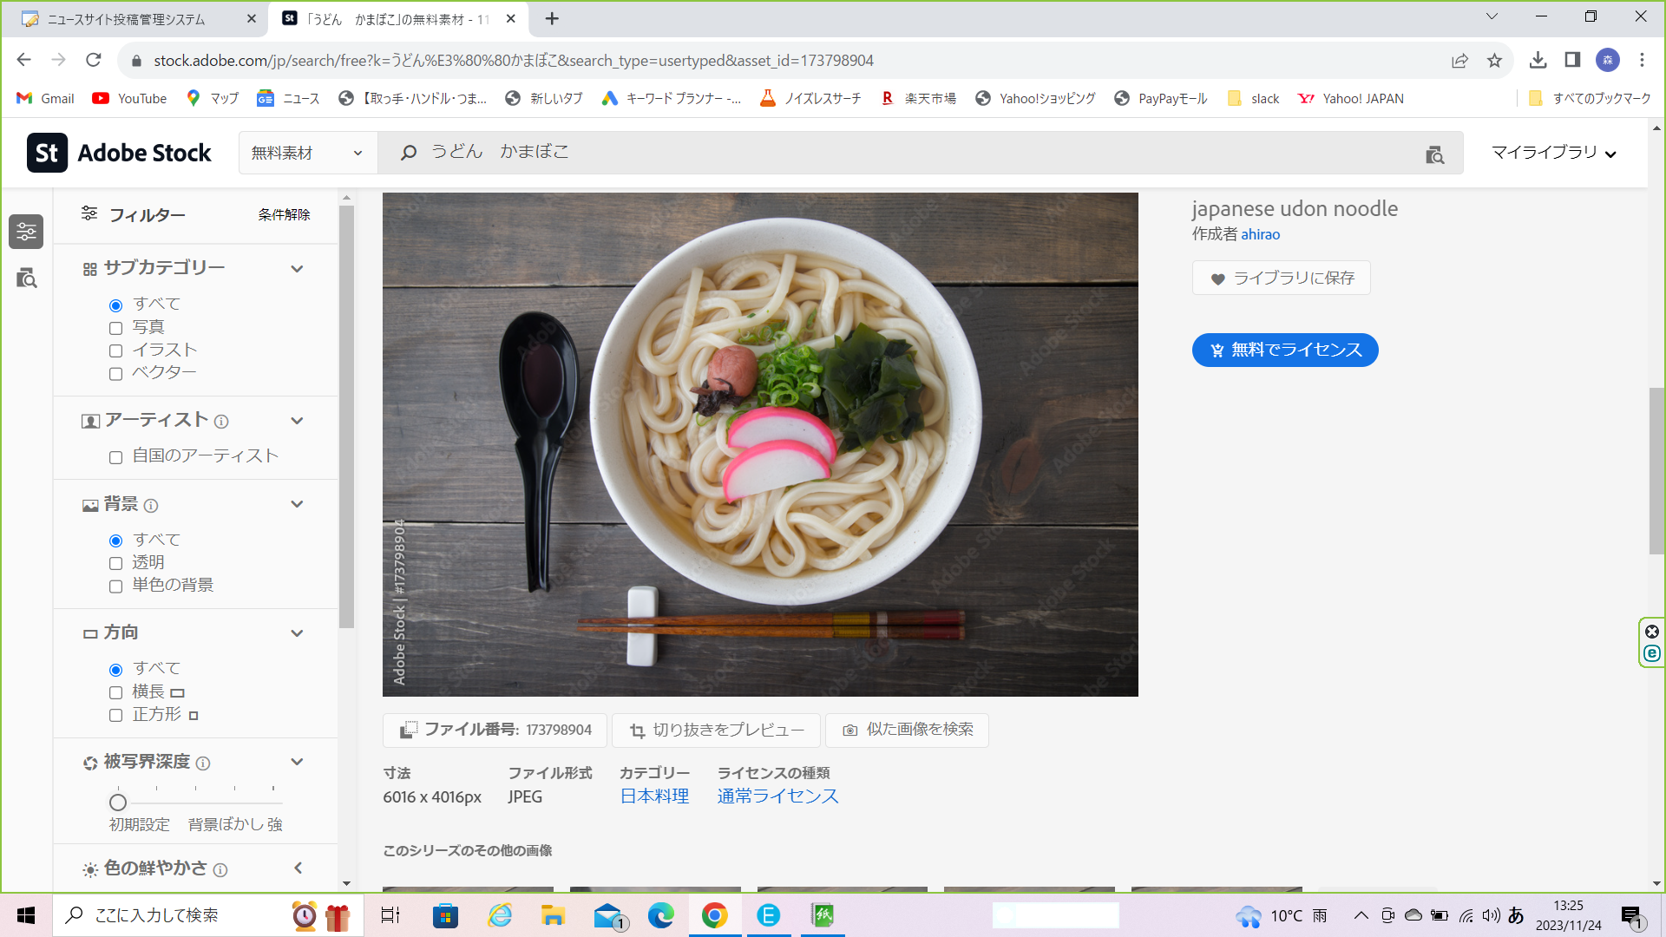1666x937 pixels.
Task: Click the visual search camera icon in search bar
Action: [1435, 154]
